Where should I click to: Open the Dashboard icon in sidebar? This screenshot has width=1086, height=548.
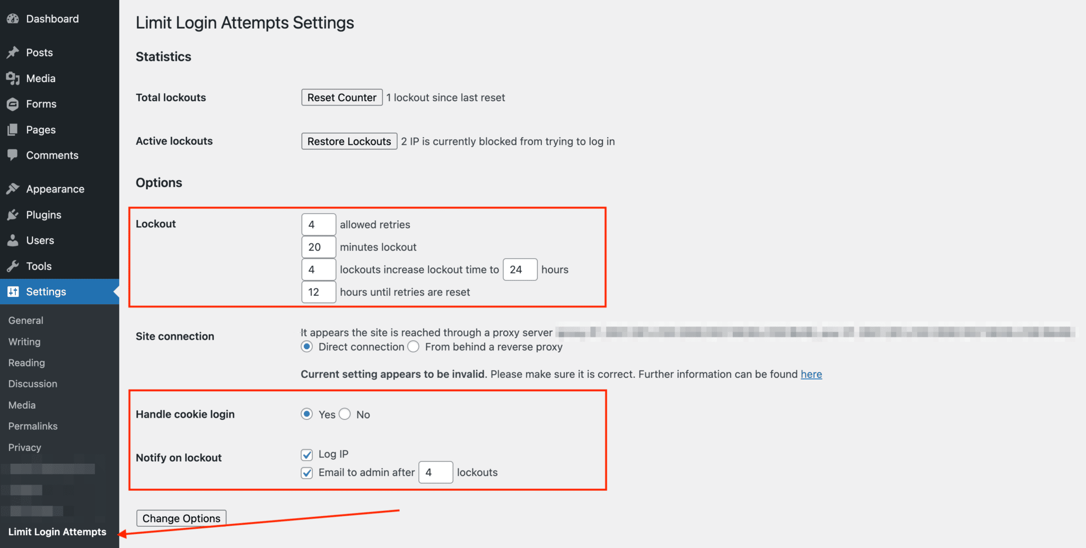(13, 18)
